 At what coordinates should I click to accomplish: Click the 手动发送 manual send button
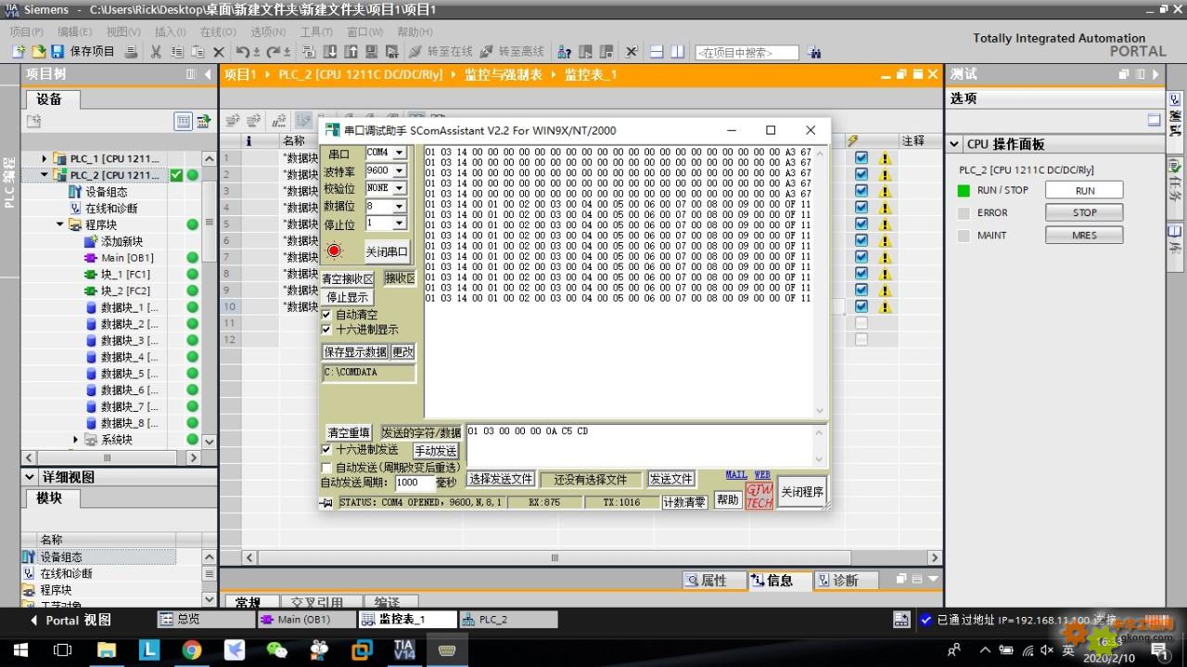(436, 451)
